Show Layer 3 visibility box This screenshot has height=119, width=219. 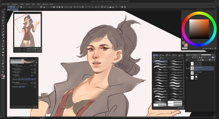tap(187, 73)
